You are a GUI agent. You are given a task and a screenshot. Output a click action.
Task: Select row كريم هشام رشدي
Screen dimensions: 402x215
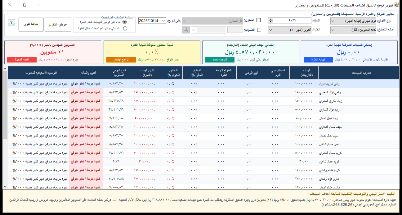pyautogui.click(x=203, y=170)
